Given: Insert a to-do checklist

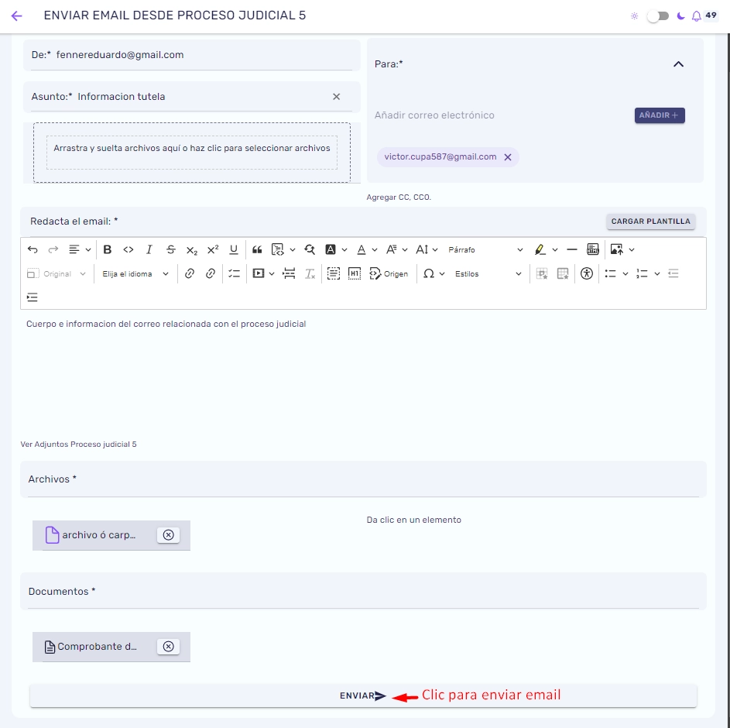Looking at the screenshot, I should coord(234,274).
